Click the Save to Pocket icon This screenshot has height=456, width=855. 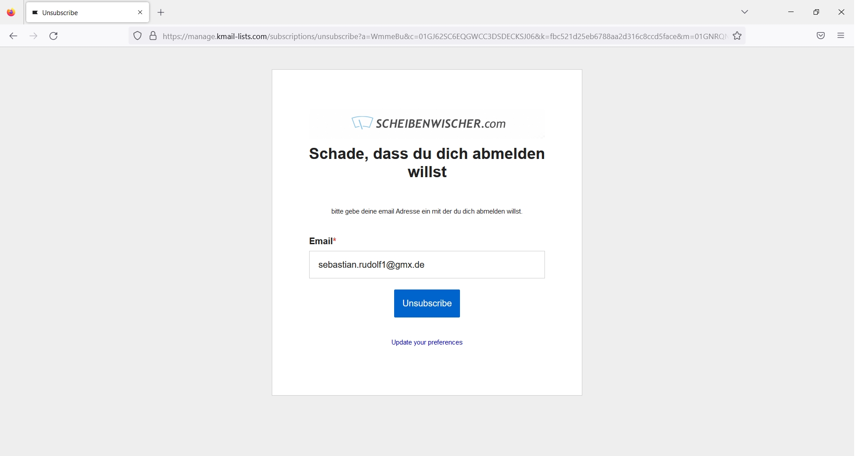(821, 36)
